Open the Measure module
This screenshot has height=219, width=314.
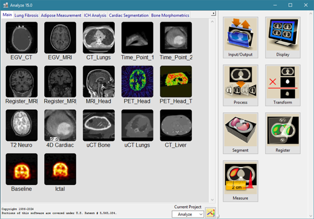point(240,181)
